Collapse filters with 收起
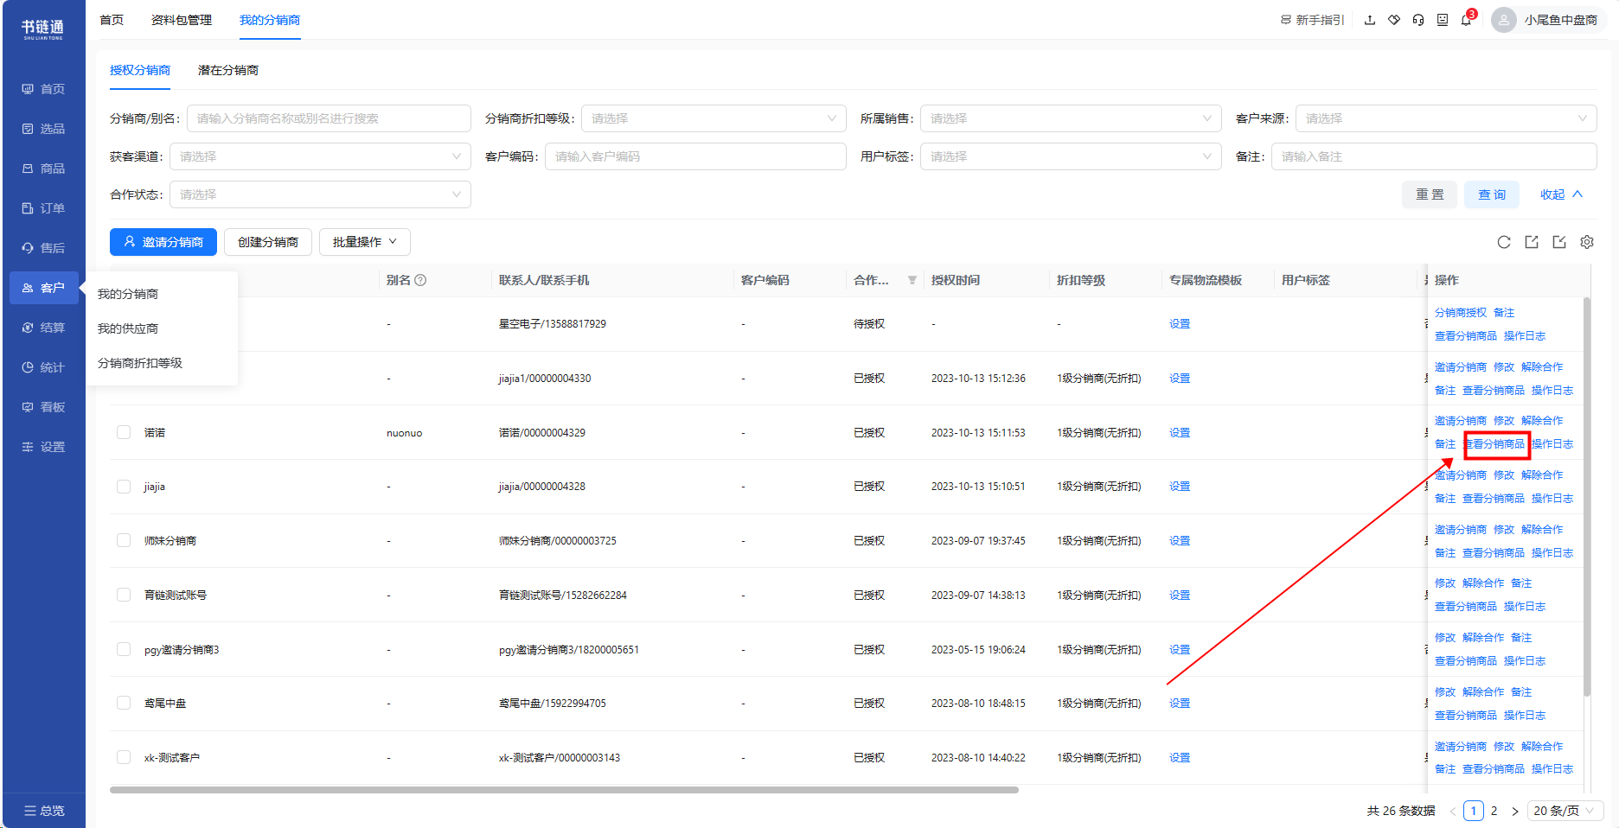 pos(1561,194)
